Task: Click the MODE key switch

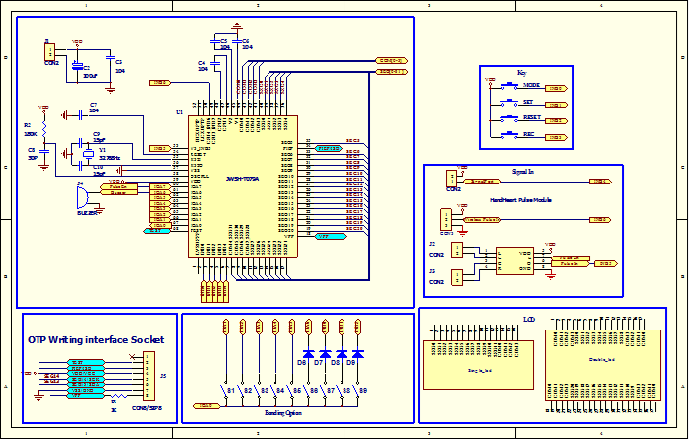Action: pos(509,87)
